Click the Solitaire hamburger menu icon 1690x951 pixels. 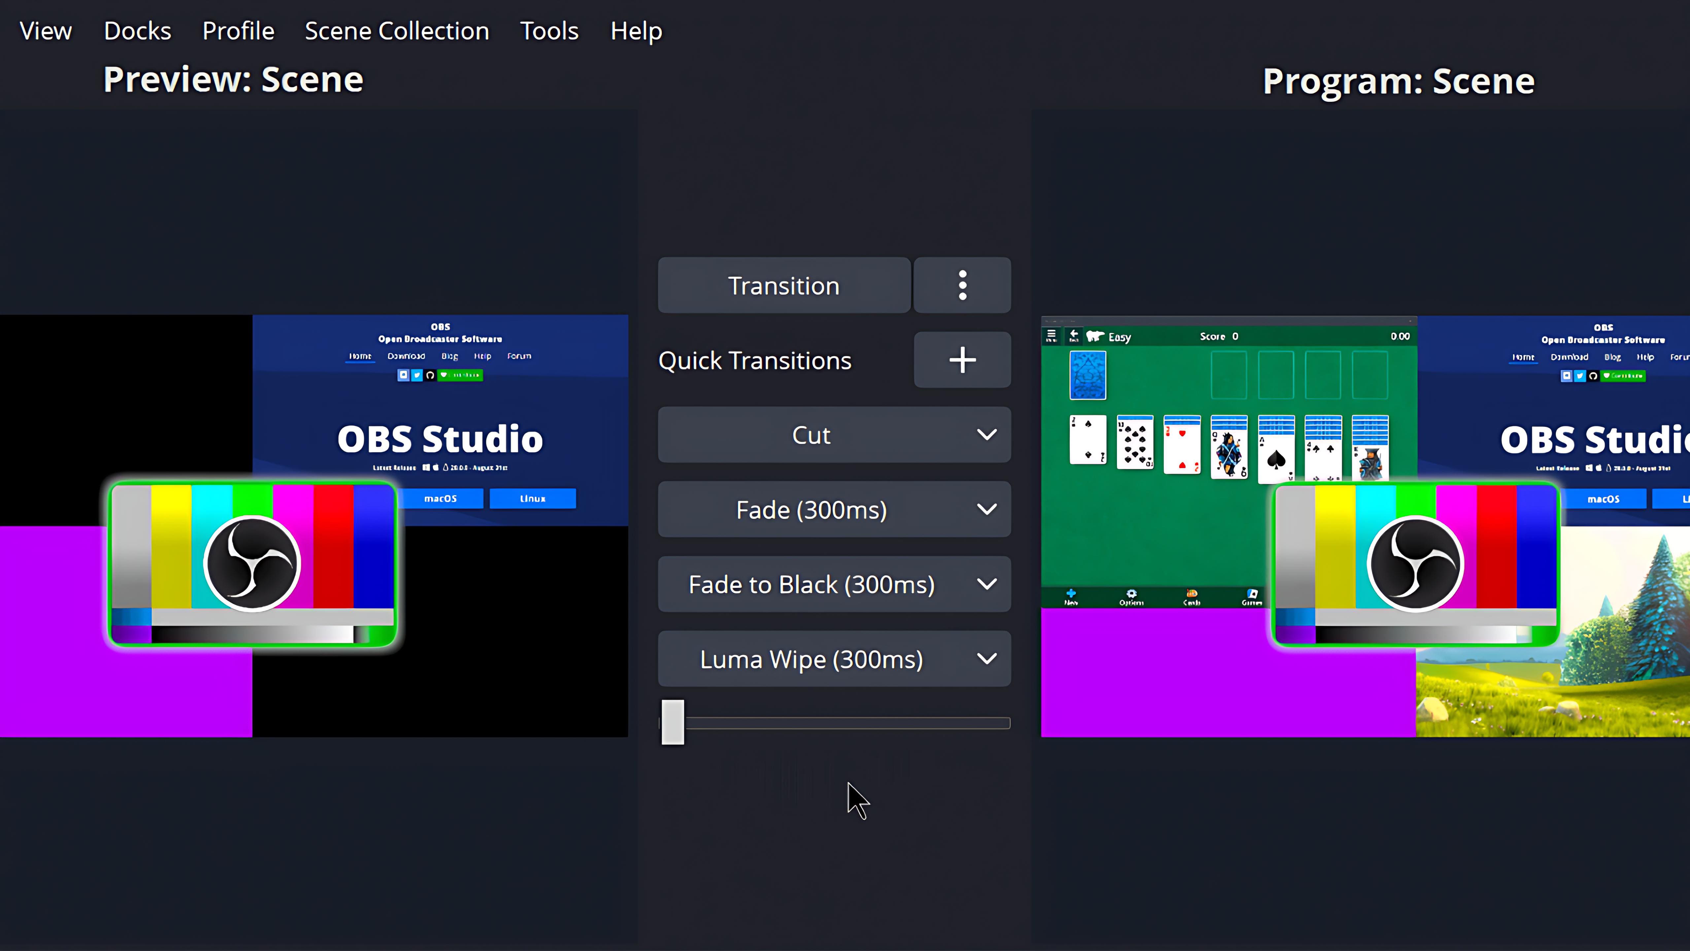pyautogui.click(x=1051, y=336)
